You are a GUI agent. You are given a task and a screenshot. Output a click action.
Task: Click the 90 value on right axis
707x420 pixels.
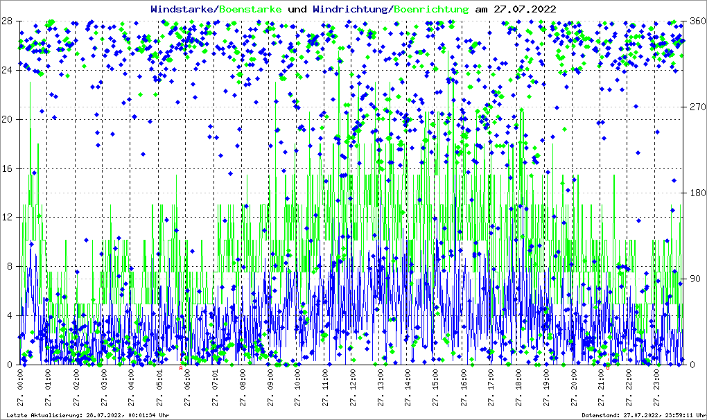pyautogui.click(x=693, y=279)
